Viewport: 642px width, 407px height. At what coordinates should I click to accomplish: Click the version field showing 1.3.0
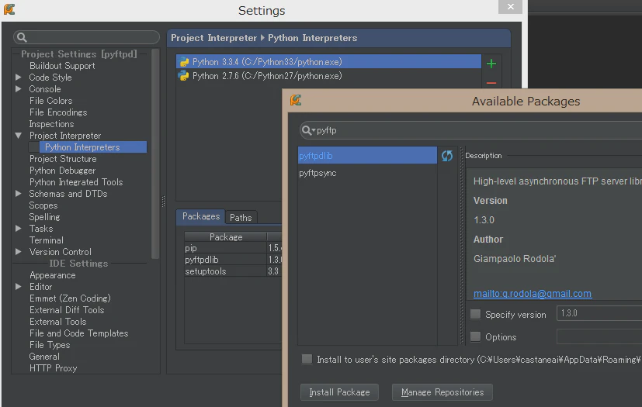point(599,313)
